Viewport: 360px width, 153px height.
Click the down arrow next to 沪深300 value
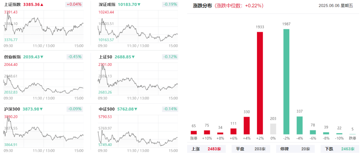[x=41, y=109]
